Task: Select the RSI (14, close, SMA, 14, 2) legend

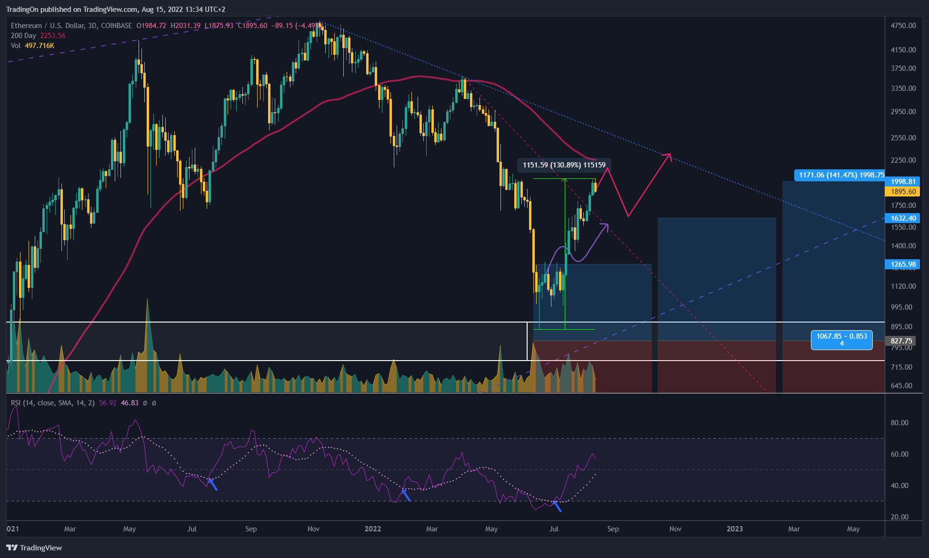Action: tap(53, 403)
